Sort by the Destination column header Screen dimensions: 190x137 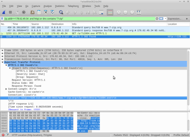coord(61,24)
